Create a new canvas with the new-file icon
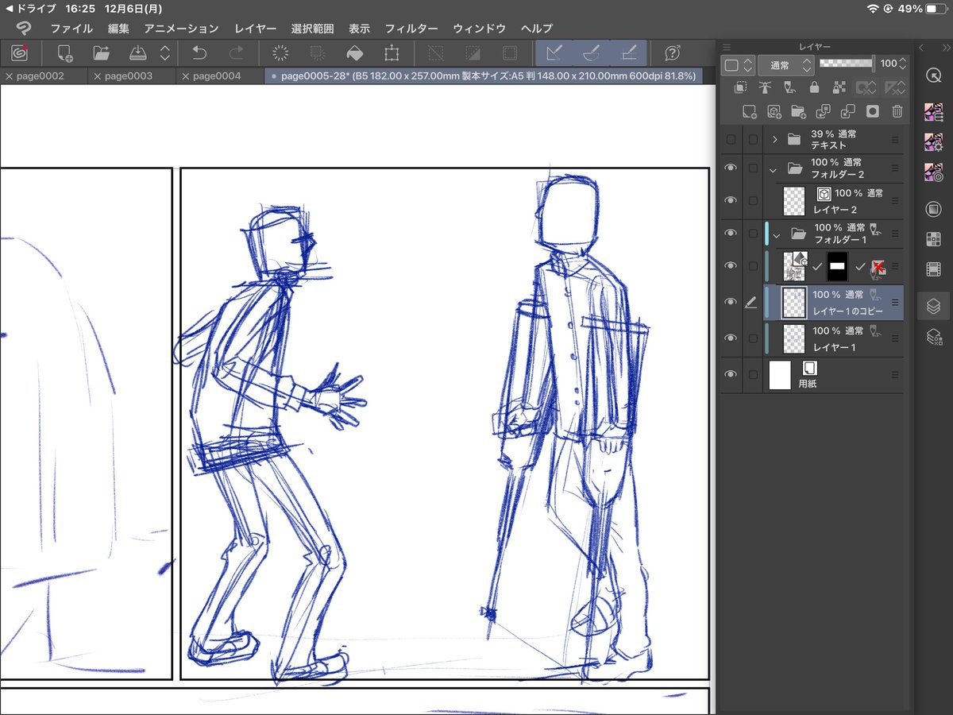Viewport: 953px width, 715px height. pos(65,53)
